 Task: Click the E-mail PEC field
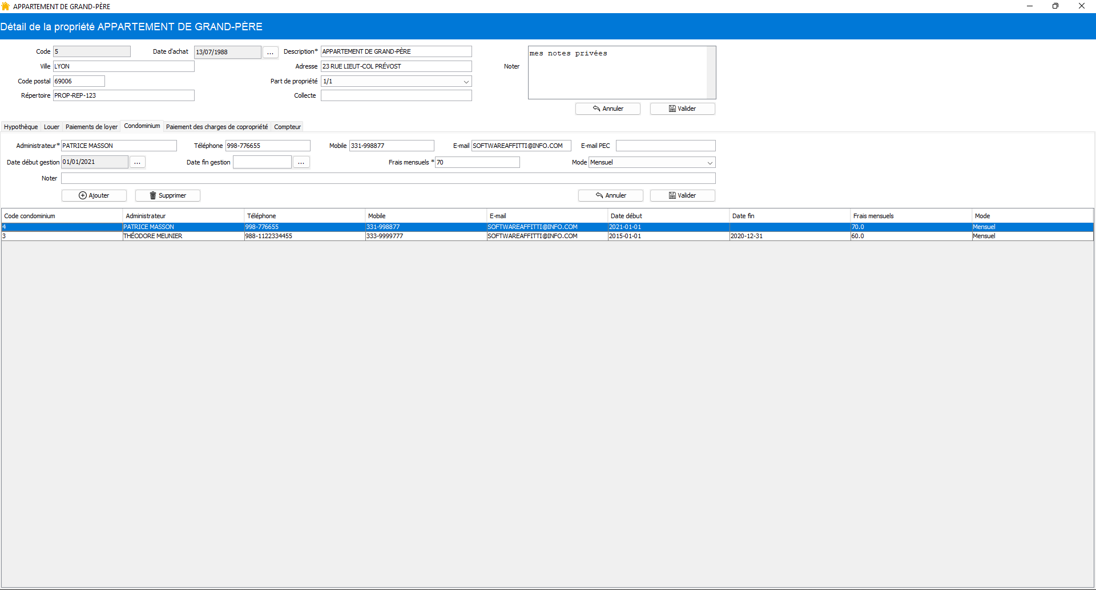[666, 146]
